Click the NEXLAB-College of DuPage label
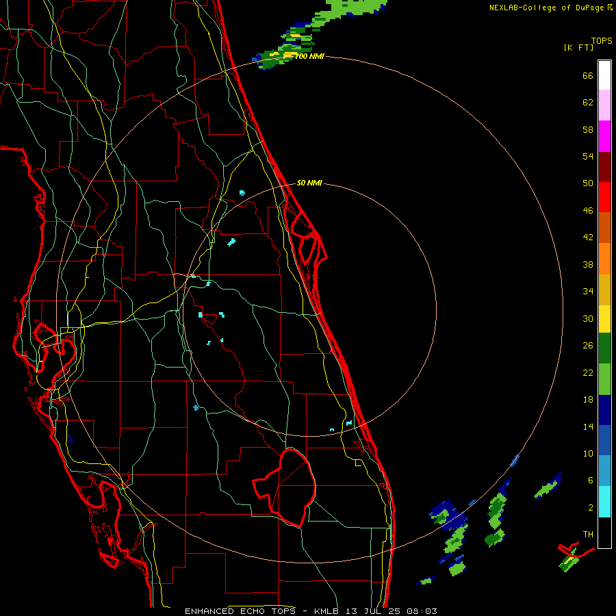Screen dimensions: 616x616 [548, 8]
